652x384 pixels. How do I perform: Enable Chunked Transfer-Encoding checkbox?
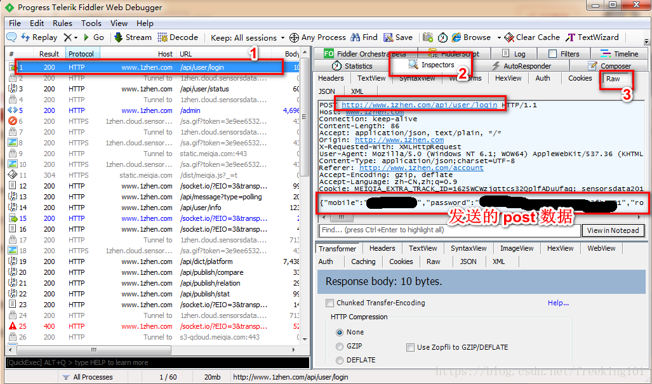tap(329, 303)
